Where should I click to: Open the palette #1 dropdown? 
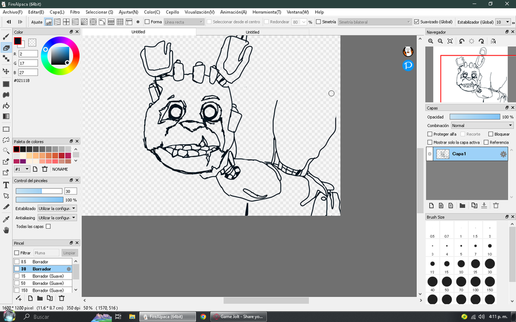point(22,169)
